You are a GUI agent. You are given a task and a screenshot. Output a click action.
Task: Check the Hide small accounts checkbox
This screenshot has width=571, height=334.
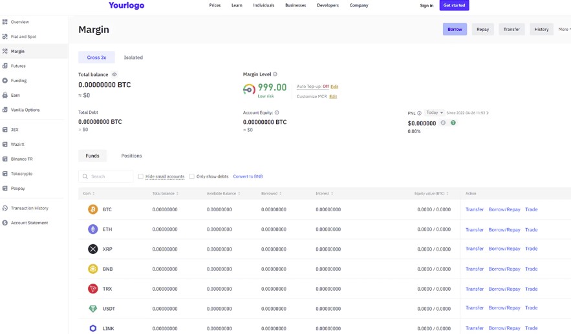click(x=140, y=176)
